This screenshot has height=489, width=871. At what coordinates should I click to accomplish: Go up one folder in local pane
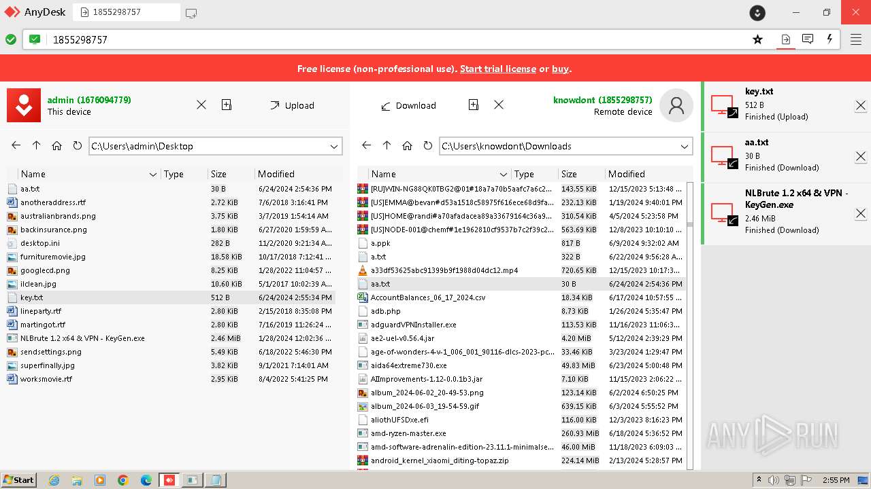click(x=37, y=145)
